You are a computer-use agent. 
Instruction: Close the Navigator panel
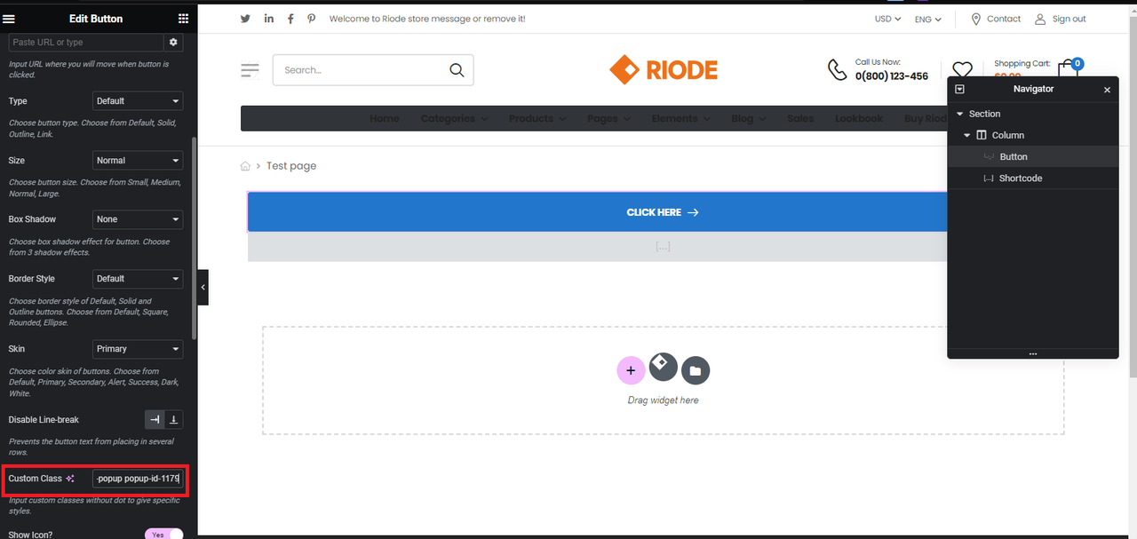1107,90
